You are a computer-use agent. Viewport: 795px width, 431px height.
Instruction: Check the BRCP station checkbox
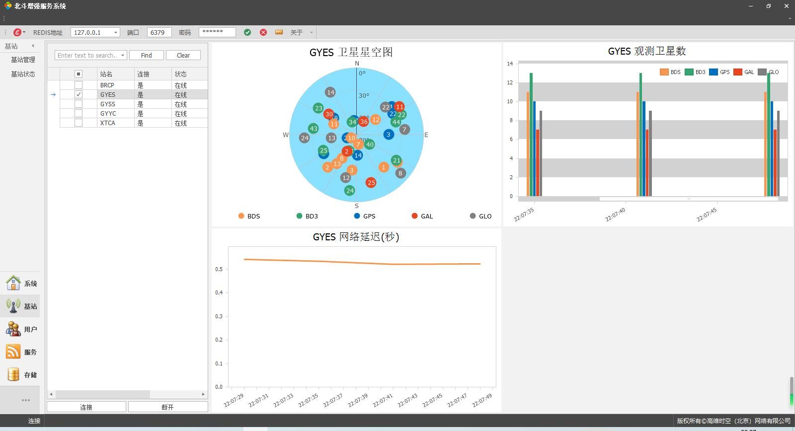(79, 85)
